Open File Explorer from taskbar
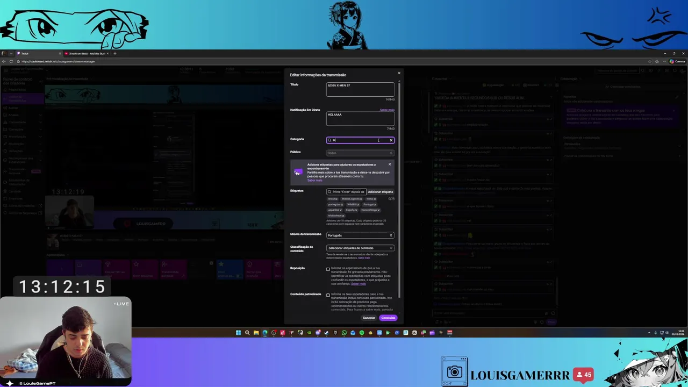This screenshot has height=387, width=688. pyautogui.click(x=256, y=333)
